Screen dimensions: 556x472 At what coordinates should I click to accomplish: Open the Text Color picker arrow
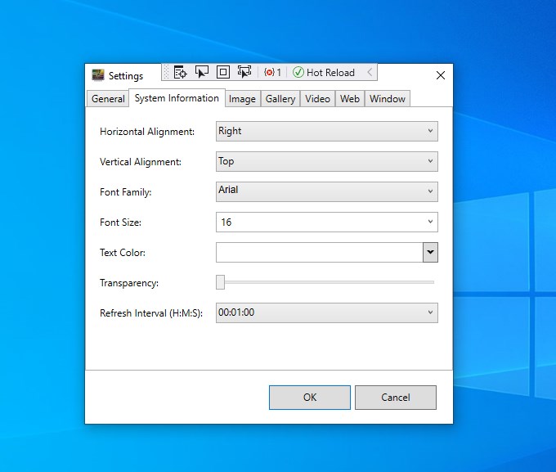430,252
